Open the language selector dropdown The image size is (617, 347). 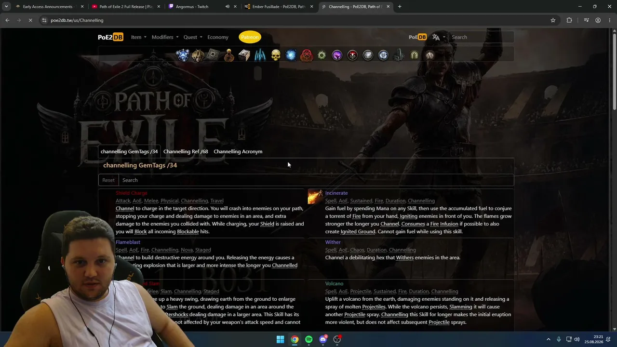(438, 37)
